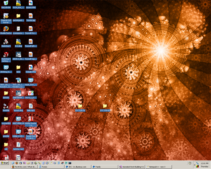Launch Revit from the Quick Launch bar

click(24, 163)
